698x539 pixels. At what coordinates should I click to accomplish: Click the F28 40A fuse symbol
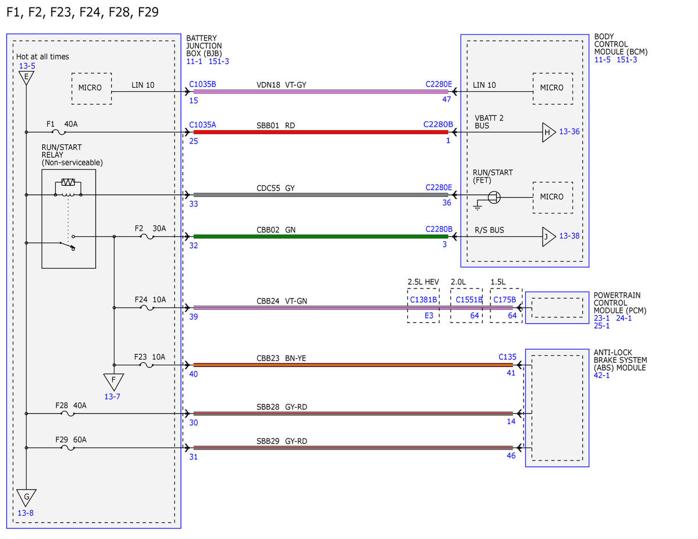point(68,414)
